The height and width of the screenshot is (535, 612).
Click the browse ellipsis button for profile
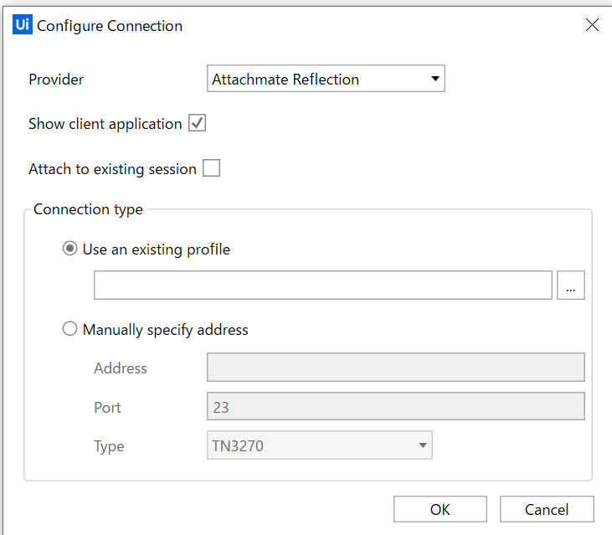pos(570,286)
